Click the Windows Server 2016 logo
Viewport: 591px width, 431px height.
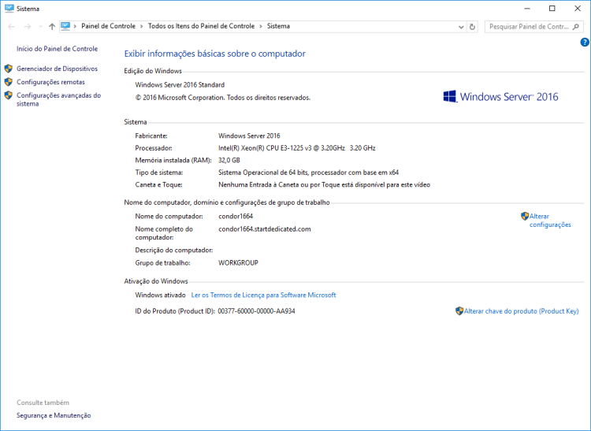(x=500, y=96)
